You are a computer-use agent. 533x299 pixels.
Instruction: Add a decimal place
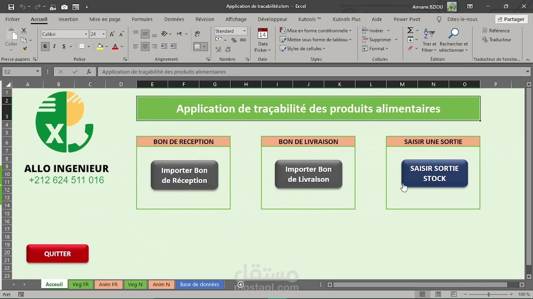219,49
